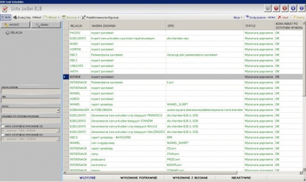Enable the Data ostatniego wykonania OD checkbox
This screenshot has height=182, width=306.
tap(2, 126)
